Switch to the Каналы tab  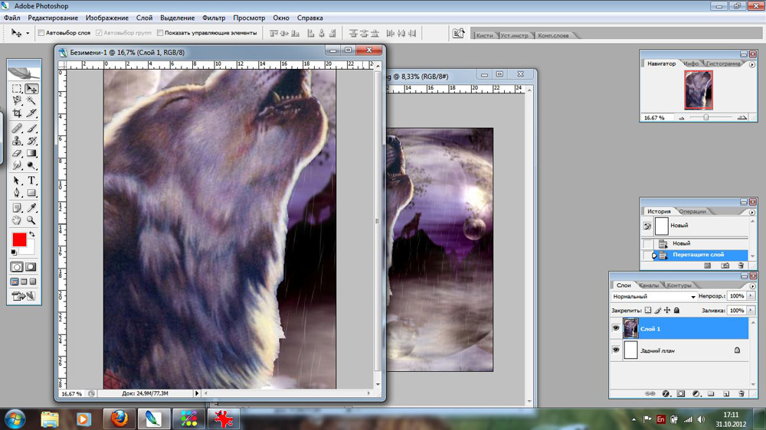pos(649,285)
